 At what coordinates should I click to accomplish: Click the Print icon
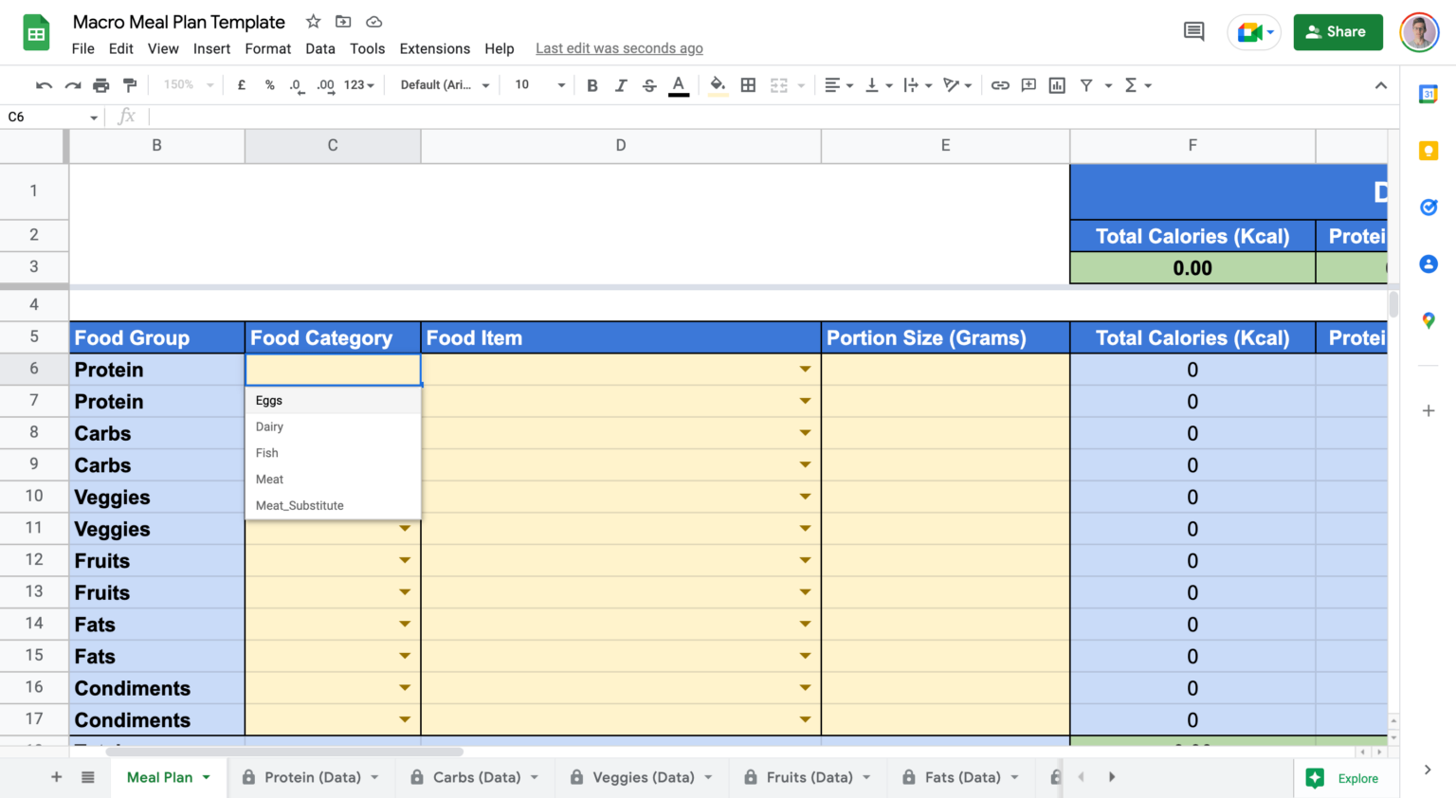[x=101, y=84]
